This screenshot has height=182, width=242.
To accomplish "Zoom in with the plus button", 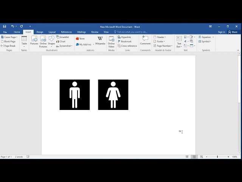I will pyautogui.click(x=228, y=157).
